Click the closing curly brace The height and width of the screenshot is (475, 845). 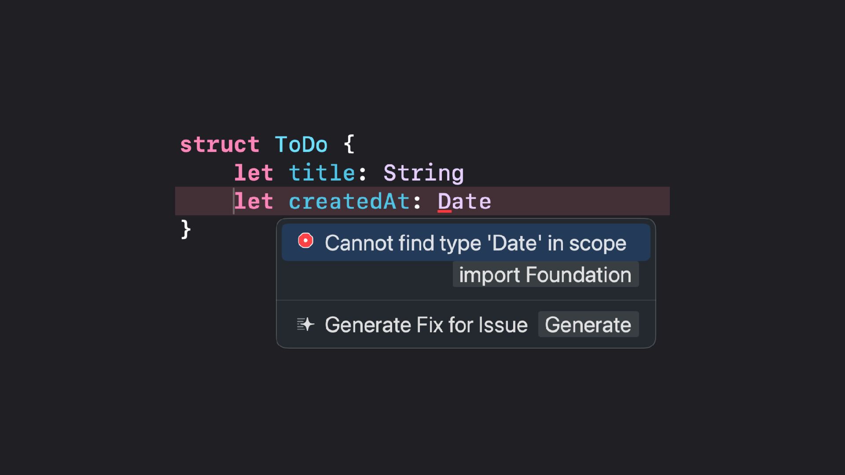point(186,229)
